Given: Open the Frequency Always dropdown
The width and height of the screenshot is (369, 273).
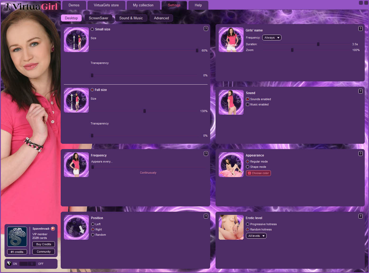Looking at the screenshot, I should (272, 38).
